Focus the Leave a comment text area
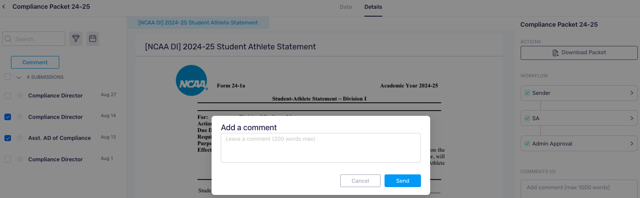The height and width of the screenshot is (198, 640). point(321,148)
